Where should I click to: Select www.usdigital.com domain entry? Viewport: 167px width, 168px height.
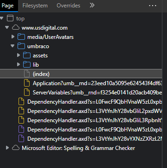[44, 28]
